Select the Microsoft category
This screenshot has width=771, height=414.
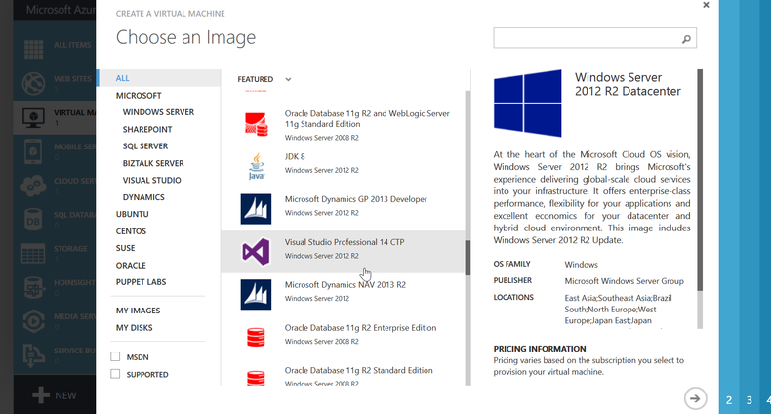pos(139,96)
